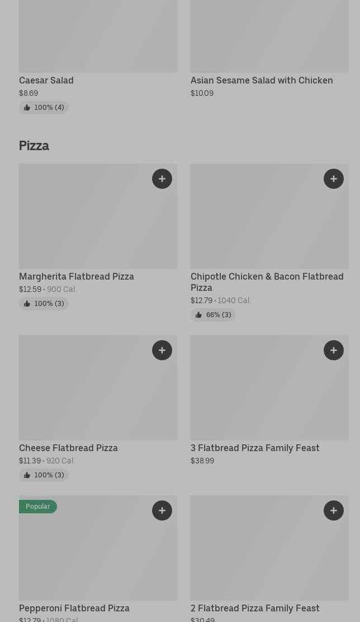This screenshot has height=622, width=360.
Task: Open Pepperoni Flatbread Pizza title
Action: tap(74, 608)
